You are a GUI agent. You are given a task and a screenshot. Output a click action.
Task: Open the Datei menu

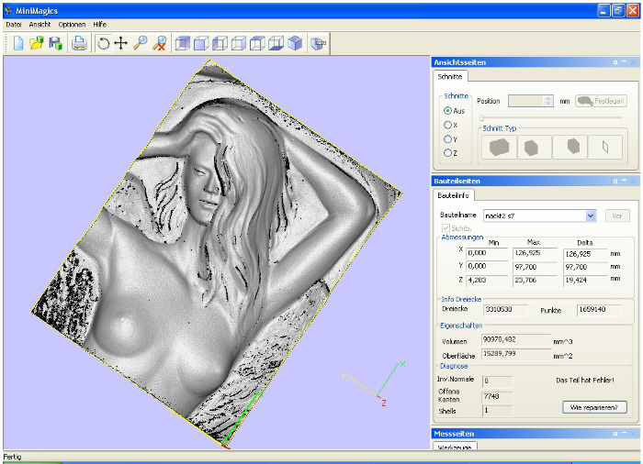click(x=14, y=25)
